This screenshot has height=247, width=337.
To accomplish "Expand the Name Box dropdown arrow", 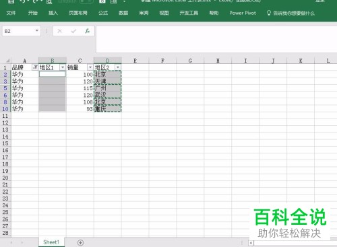I will pos(37,31).
